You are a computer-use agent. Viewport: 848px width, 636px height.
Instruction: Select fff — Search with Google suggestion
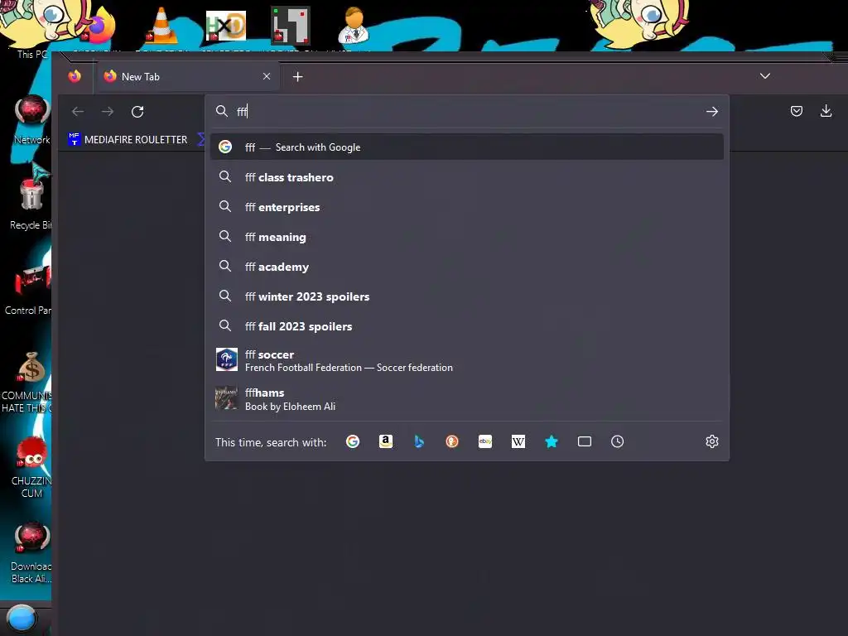tap(466, 147)
